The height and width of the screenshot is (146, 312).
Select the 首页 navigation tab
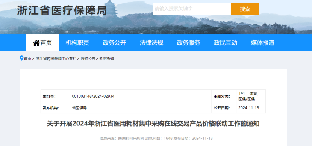point(42,42)
